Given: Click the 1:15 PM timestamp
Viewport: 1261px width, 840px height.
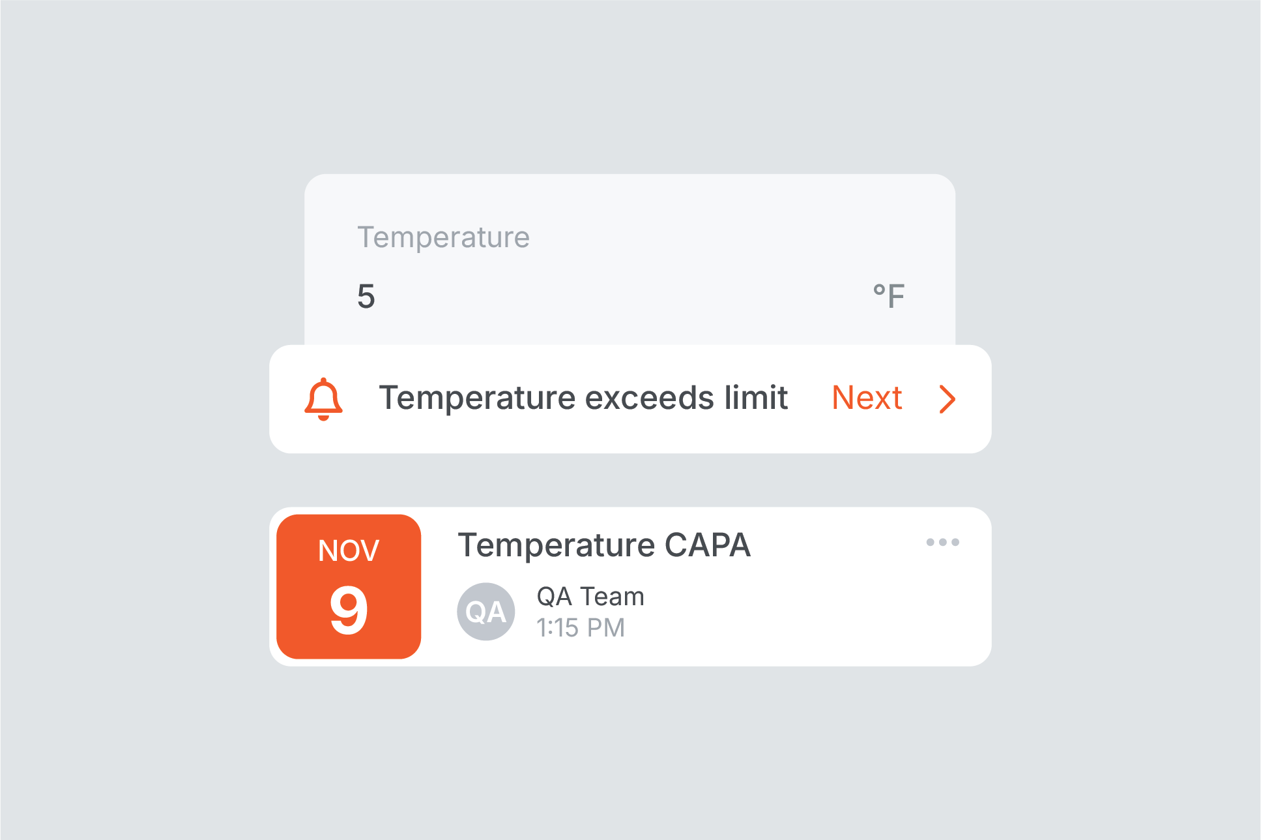Looking at the screenshot, I should pos(581,627).
